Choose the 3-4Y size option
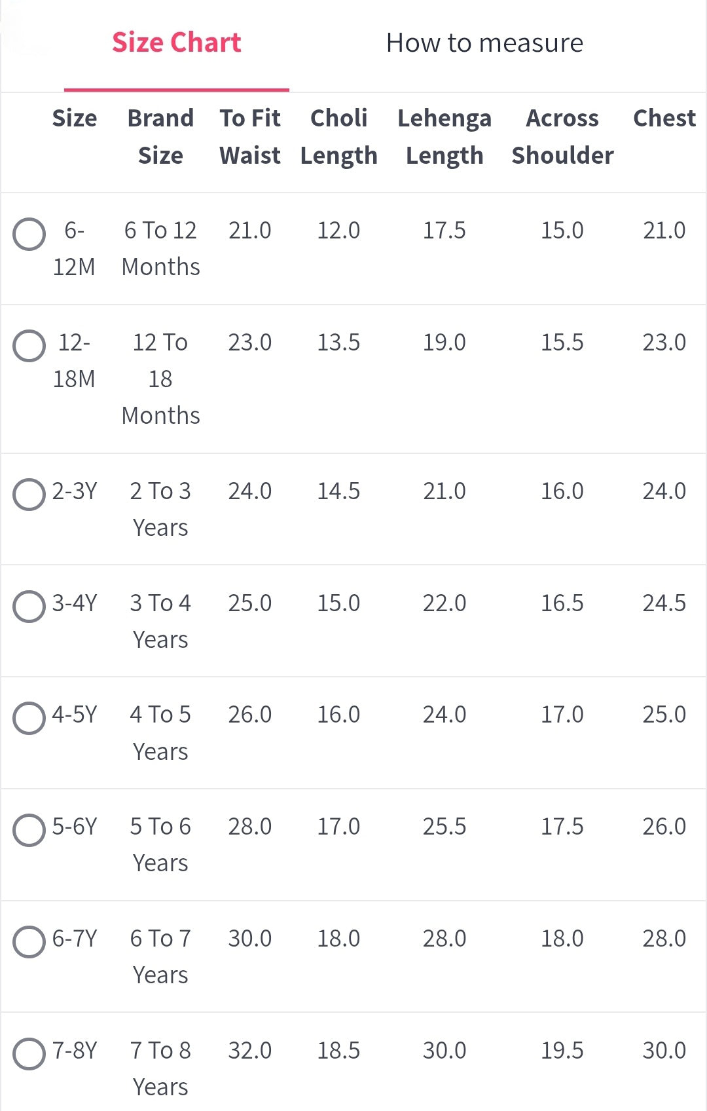The width and height of the screenshot is (707, 1111). (29, 607)
